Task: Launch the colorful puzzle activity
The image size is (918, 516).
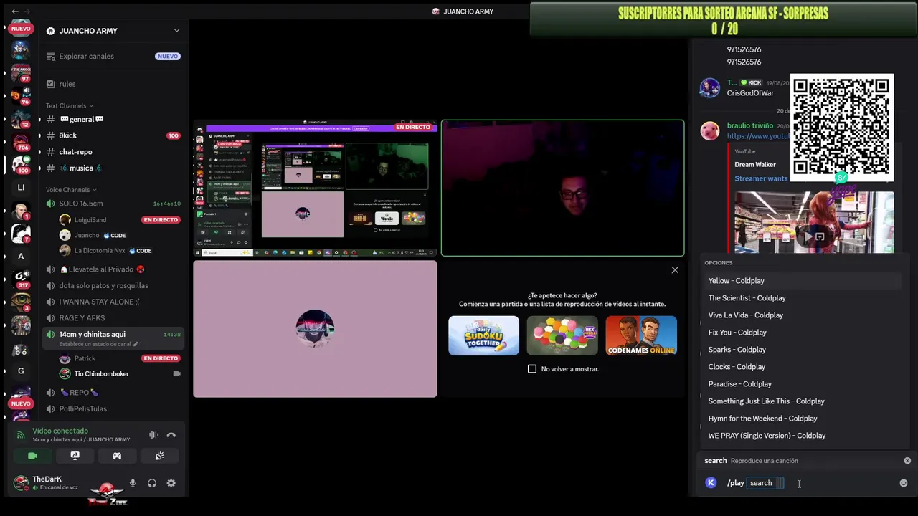Action: 562,335
